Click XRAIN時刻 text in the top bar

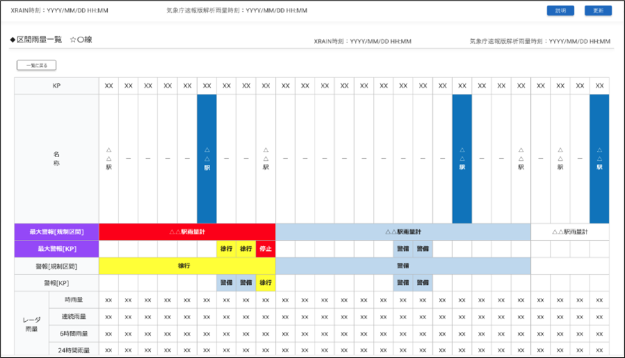pyautogui.click(x=59, y=10)
